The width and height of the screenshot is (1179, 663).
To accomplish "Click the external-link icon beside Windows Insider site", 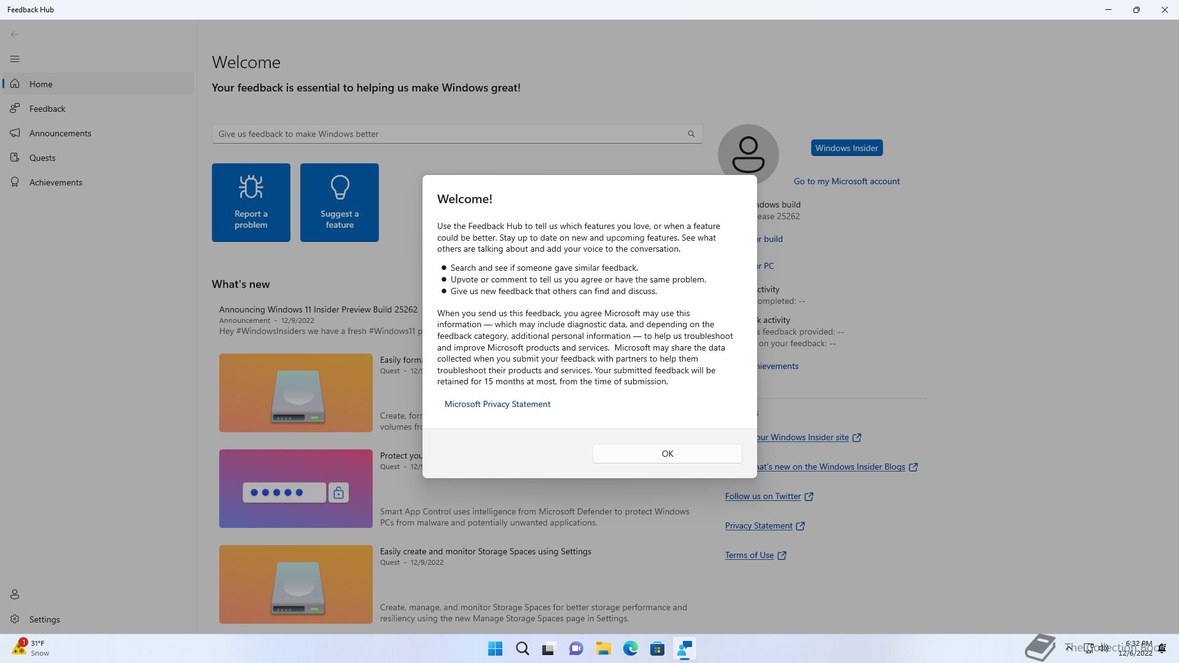I will pyautogui.click(x=857, y=438).
